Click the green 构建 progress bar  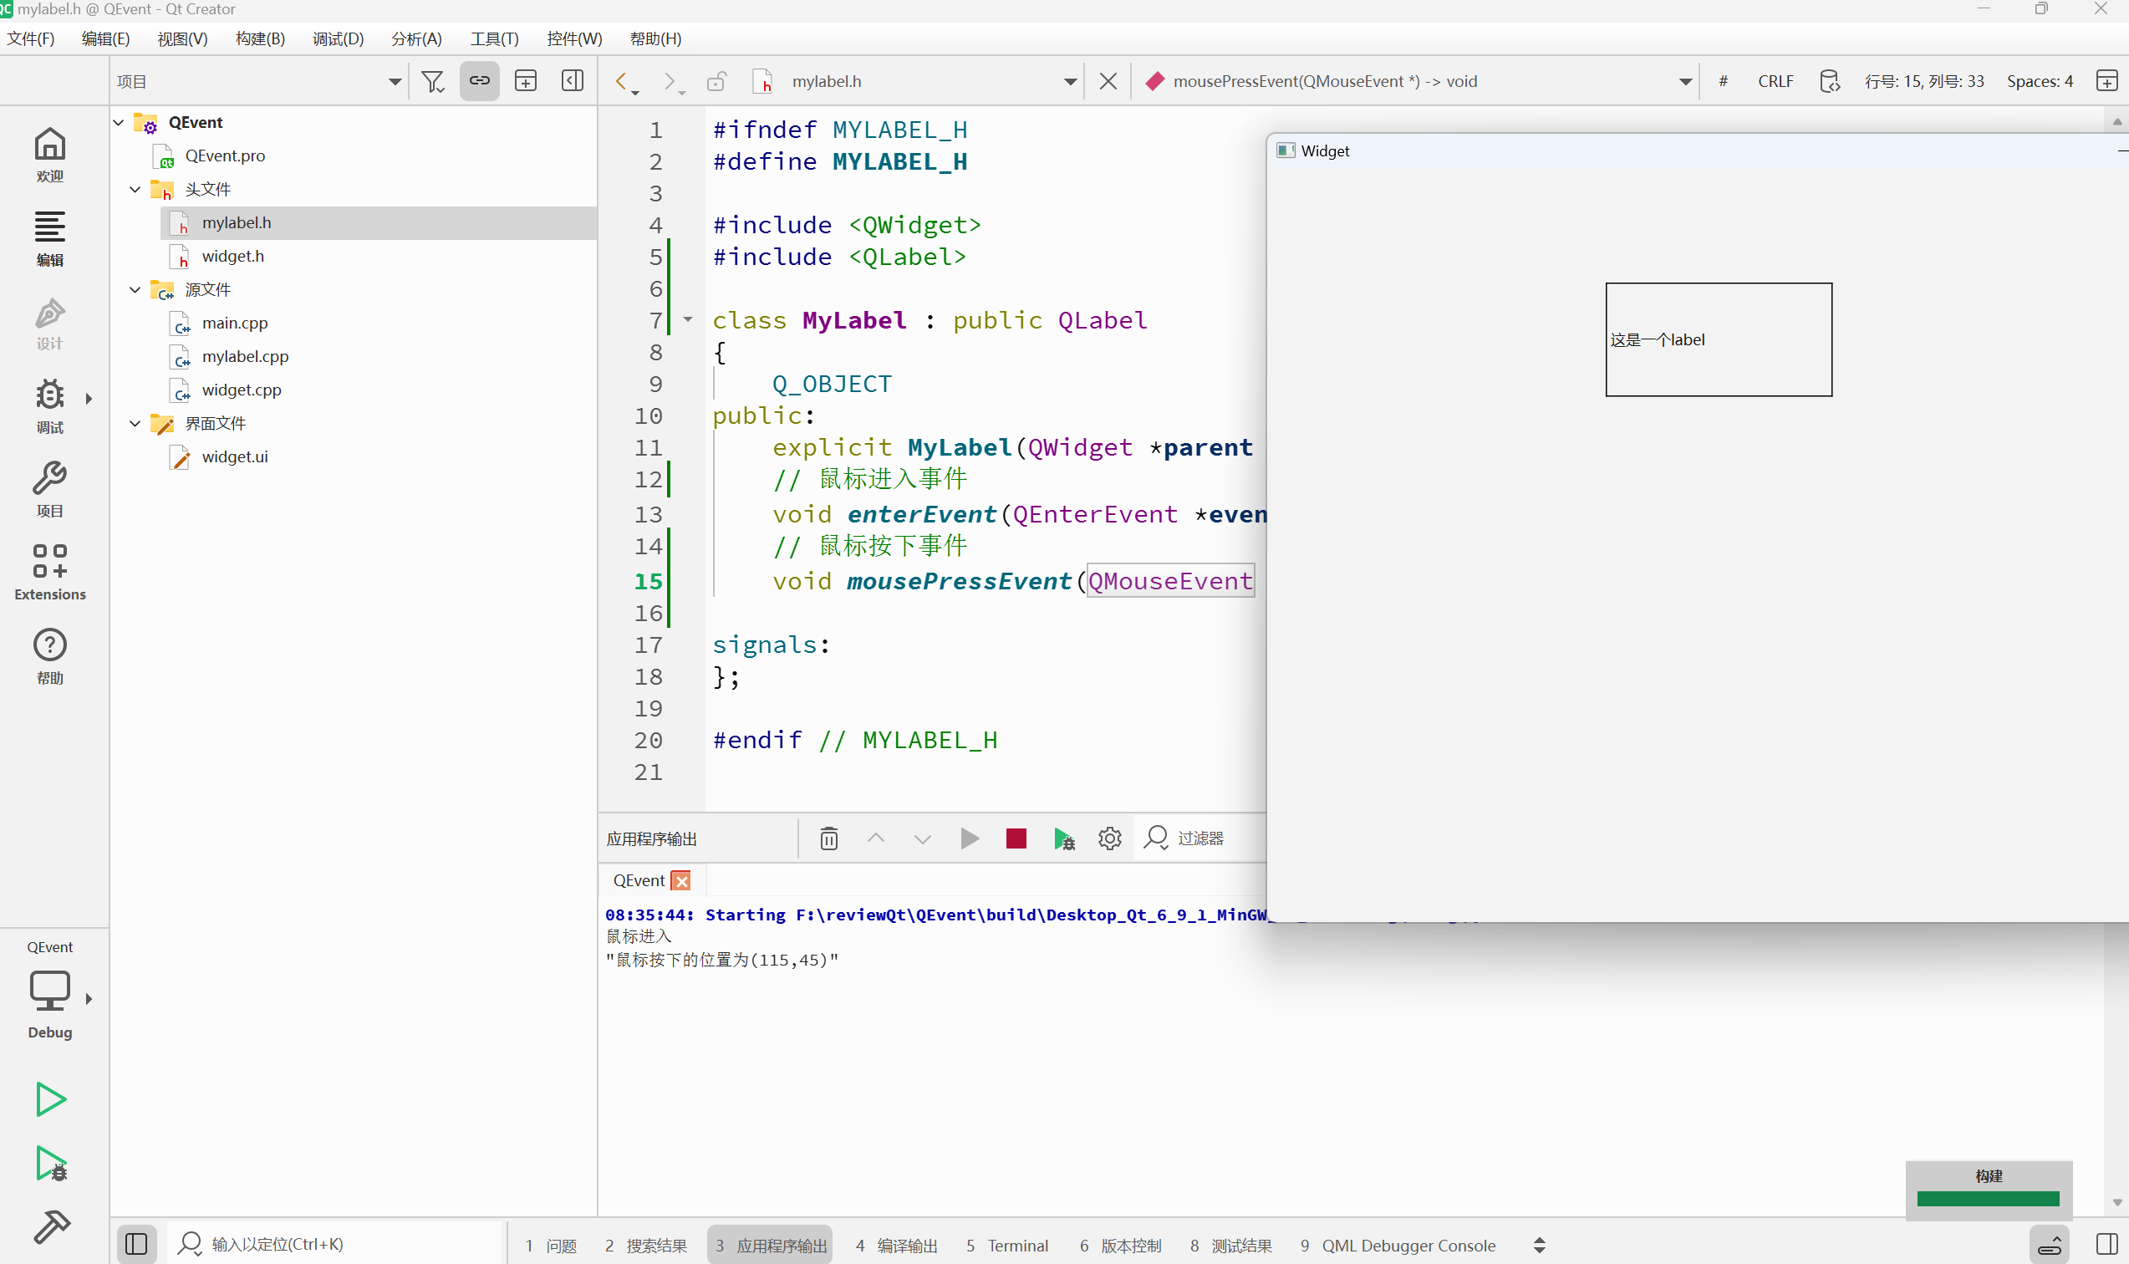[1988, 1199]
